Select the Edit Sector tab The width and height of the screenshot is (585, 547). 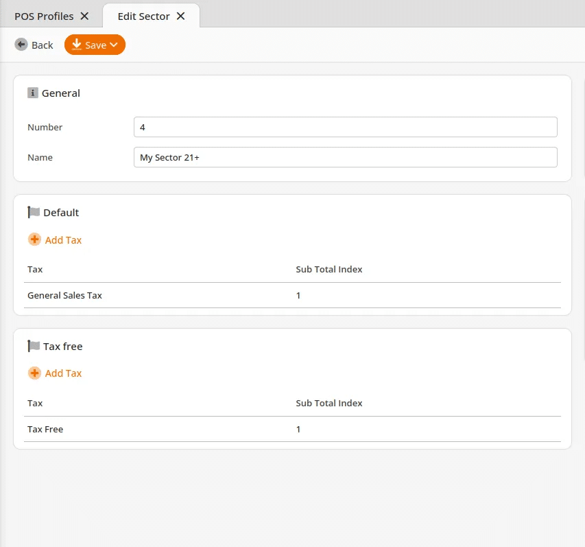pyautogui.click(x=143, y=16)
